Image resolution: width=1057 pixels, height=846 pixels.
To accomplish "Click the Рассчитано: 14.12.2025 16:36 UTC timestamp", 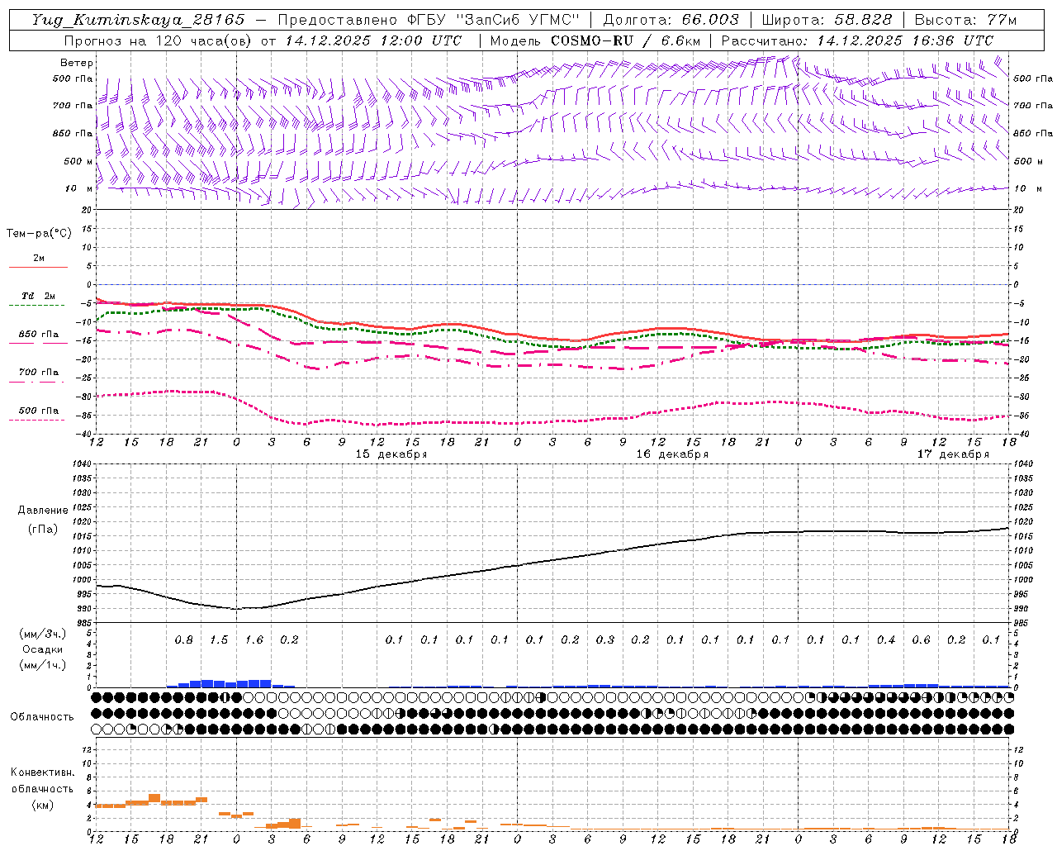I will (x=857, y=40).
